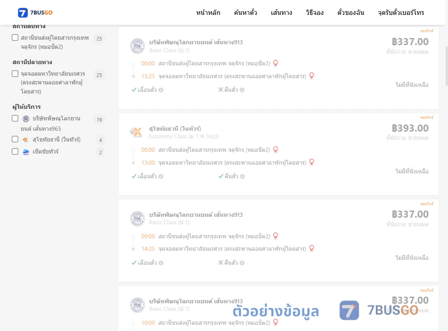Screen dimensions: 448x331
Task: Open วิธีจอง in navigation
Action: pyautogui.click(x=314, y=12)
